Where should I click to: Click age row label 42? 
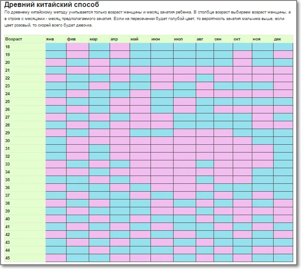click(x=7, y=235)
